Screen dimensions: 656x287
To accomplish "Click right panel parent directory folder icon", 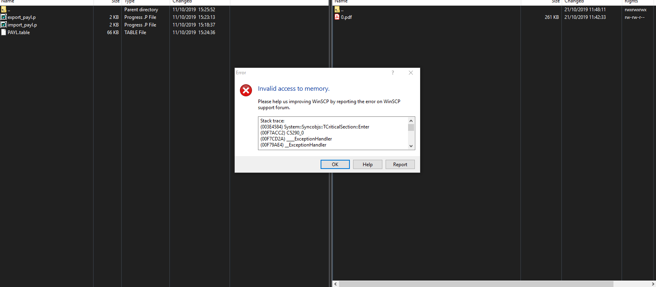I will (337, 10).
